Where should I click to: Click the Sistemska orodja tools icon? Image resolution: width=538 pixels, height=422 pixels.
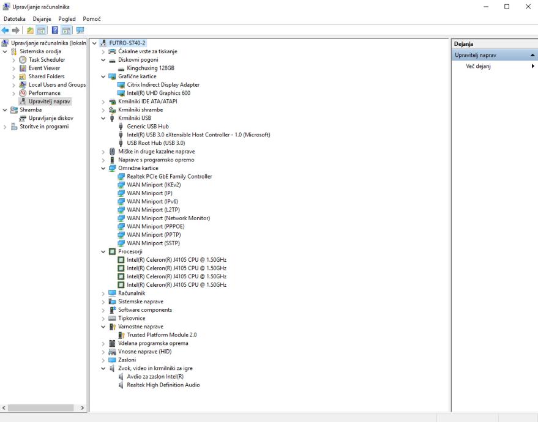pos(13,51)
